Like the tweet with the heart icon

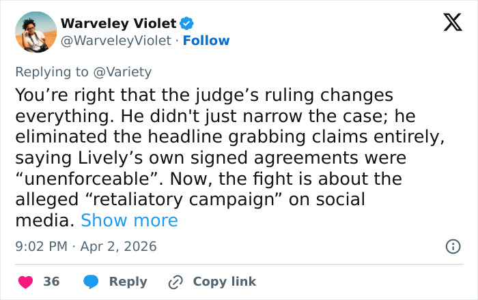pyautogui.click(x=25, y=282)
